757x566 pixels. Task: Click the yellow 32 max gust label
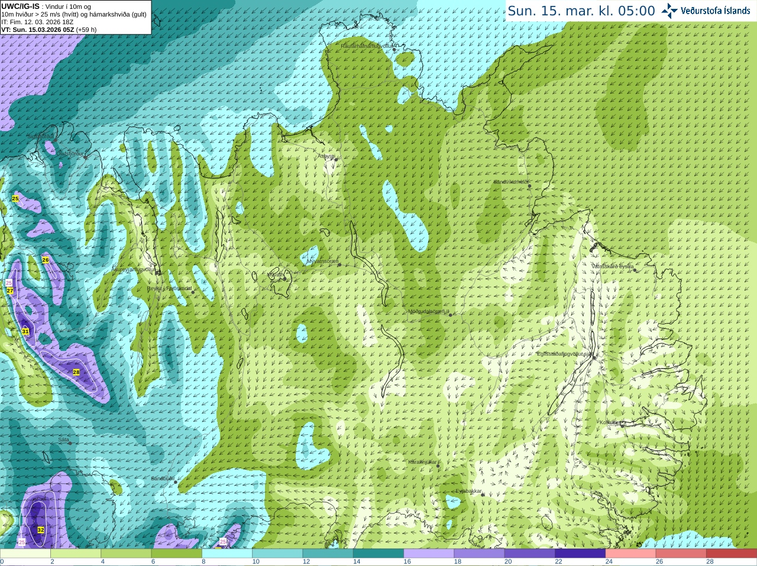[41, 530]
